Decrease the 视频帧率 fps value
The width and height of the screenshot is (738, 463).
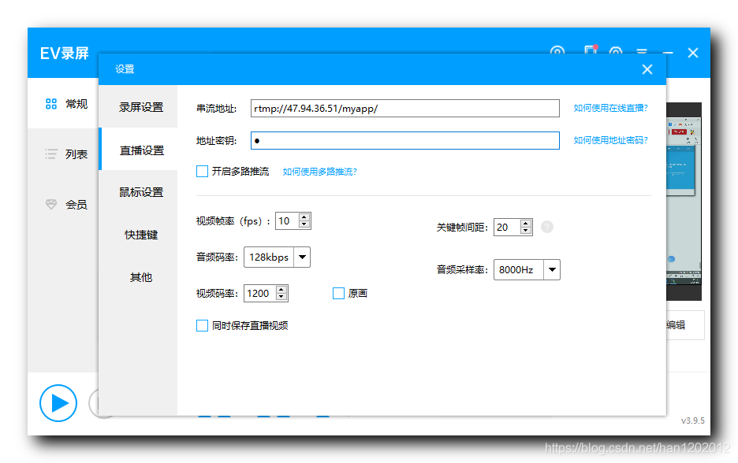304,224
